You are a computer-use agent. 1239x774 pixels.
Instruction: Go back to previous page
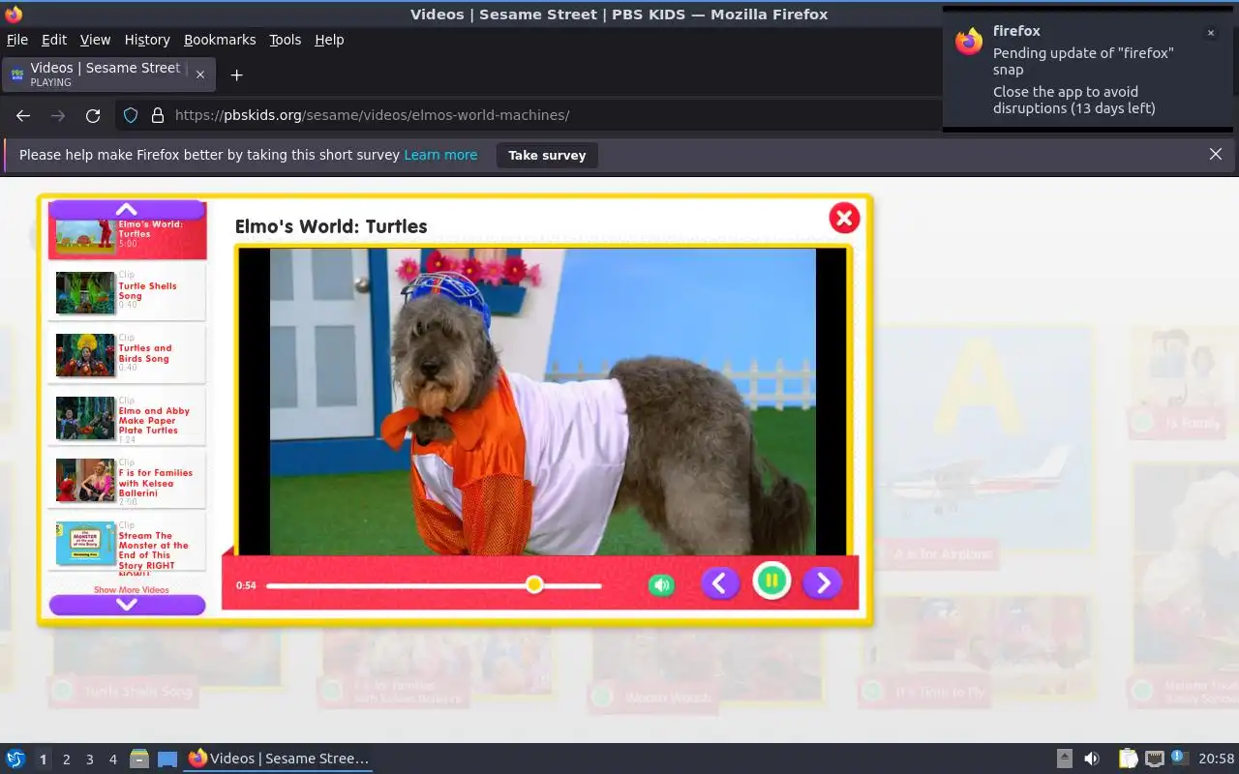[x=23, y=115]
